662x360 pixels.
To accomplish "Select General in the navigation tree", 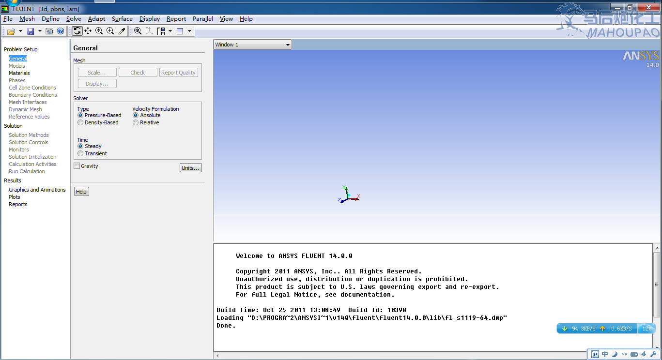I will pyautogui.click(x=18, y=59).
